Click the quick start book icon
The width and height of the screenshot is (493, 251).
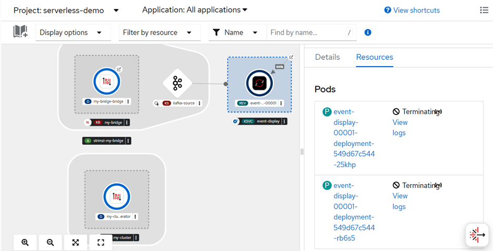point(21,32)
